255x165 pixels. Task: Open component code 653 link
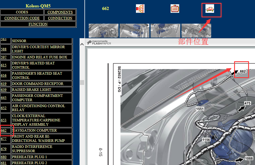tap(4, 120)
